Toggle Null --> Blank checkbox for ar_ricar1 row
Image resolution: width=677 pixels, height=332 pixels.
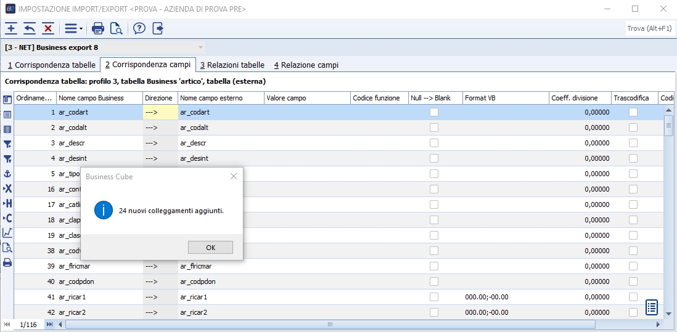434,297
